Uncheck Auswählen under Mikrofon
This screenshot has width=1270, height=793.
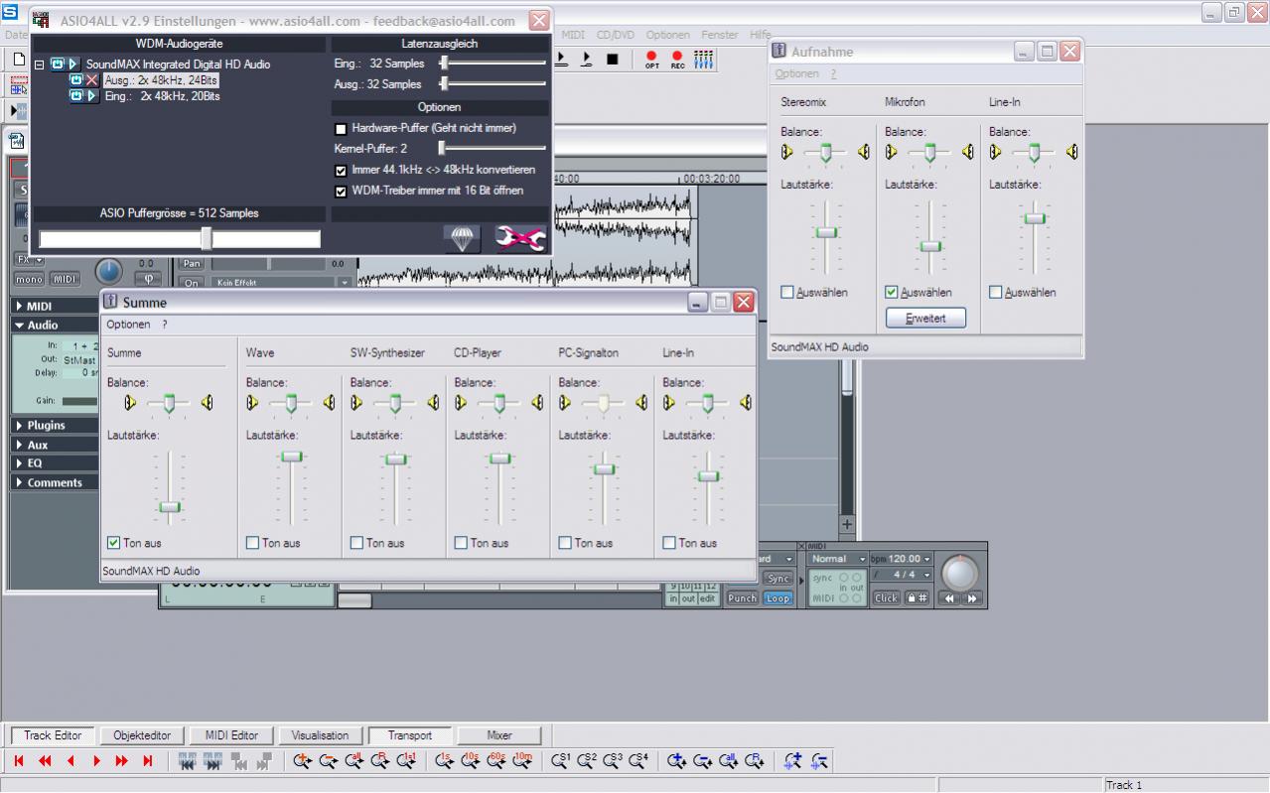tap(892, 293)
